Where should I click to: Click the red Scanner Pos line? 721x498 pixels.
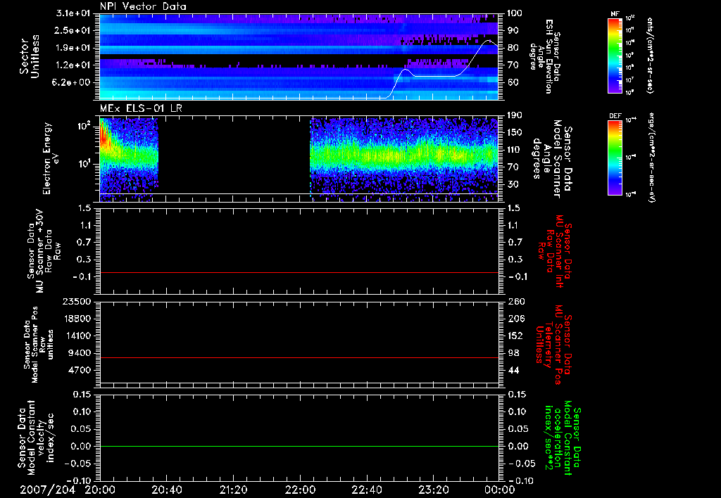pyautogui.click(x=299, y=358)
